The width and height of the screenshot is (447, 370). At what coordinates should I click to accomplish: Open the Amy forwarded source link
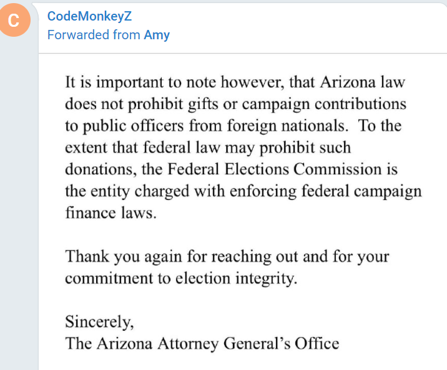point(157,35)
